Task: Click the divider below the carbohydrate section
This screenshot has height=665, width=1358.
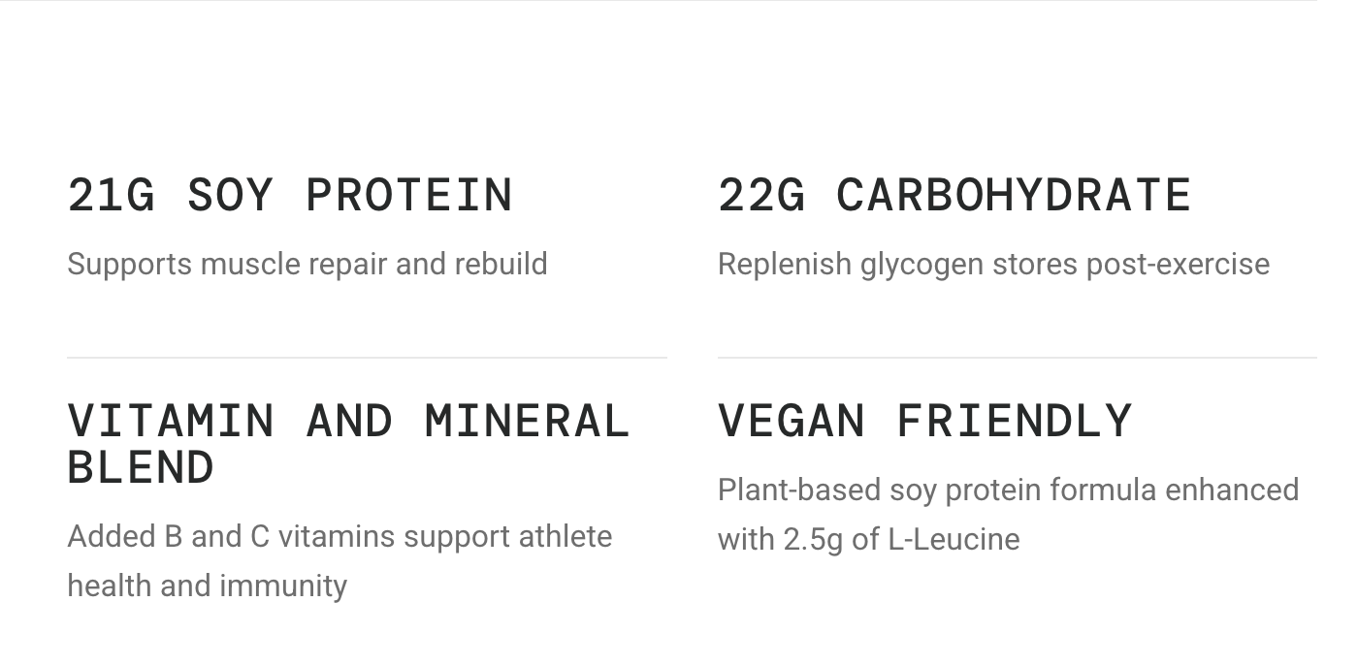Action: 1018,358
